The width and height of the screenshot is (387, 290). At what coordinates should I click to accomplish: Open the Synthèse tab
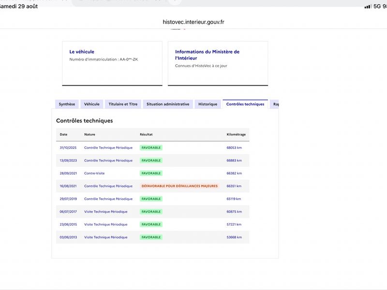(67, 104)
